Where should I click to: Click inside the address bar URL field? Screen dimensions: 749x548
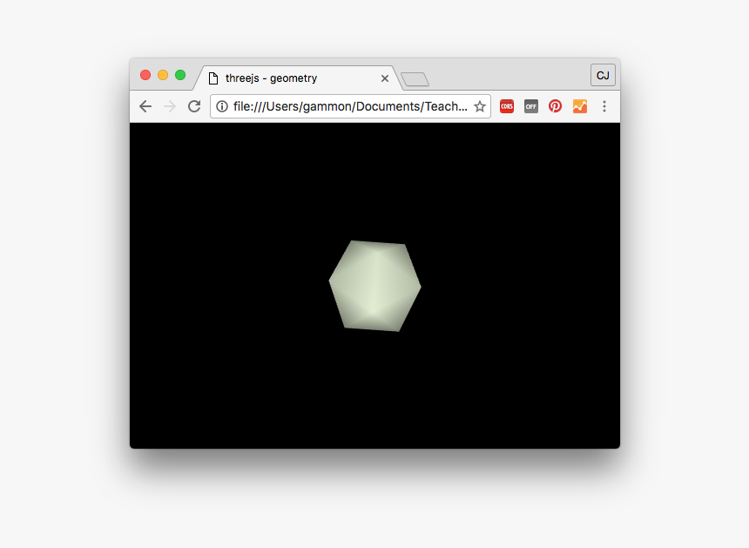348,106
